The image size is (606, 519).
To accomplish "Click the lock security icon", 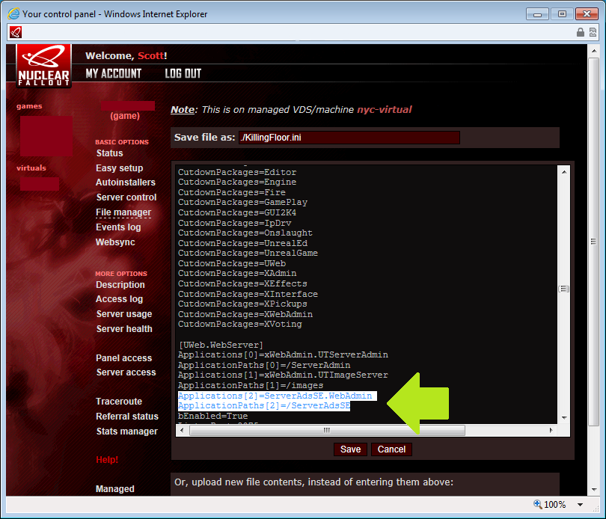I will point(581,32).
